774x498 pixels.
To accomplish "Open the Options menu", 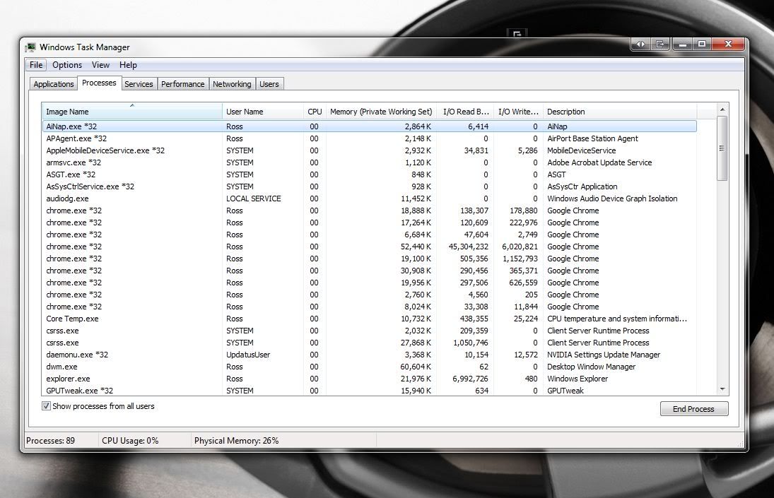I will (x=67, y=64).
